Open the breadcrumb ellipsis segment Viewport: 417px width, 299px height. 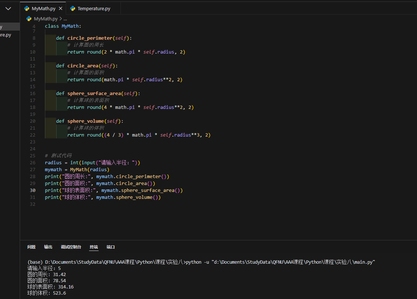coord(65,19)
